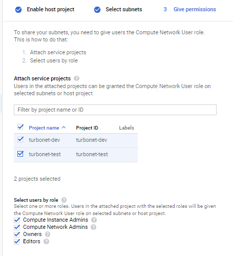This screenshot has height=256, width=233.
Task: Go to Enable host project step
Action: tap(51, 9)
